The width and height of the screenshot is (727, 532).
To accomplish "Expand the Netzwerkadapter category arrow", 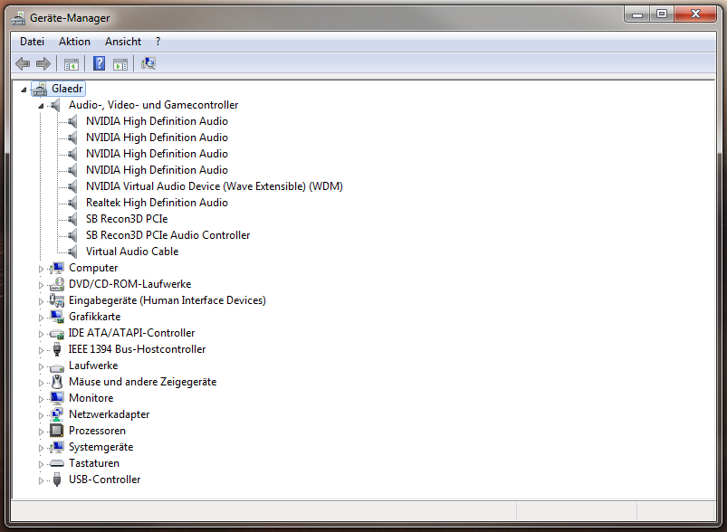I will pyautogui.click(x=41, y=415).
